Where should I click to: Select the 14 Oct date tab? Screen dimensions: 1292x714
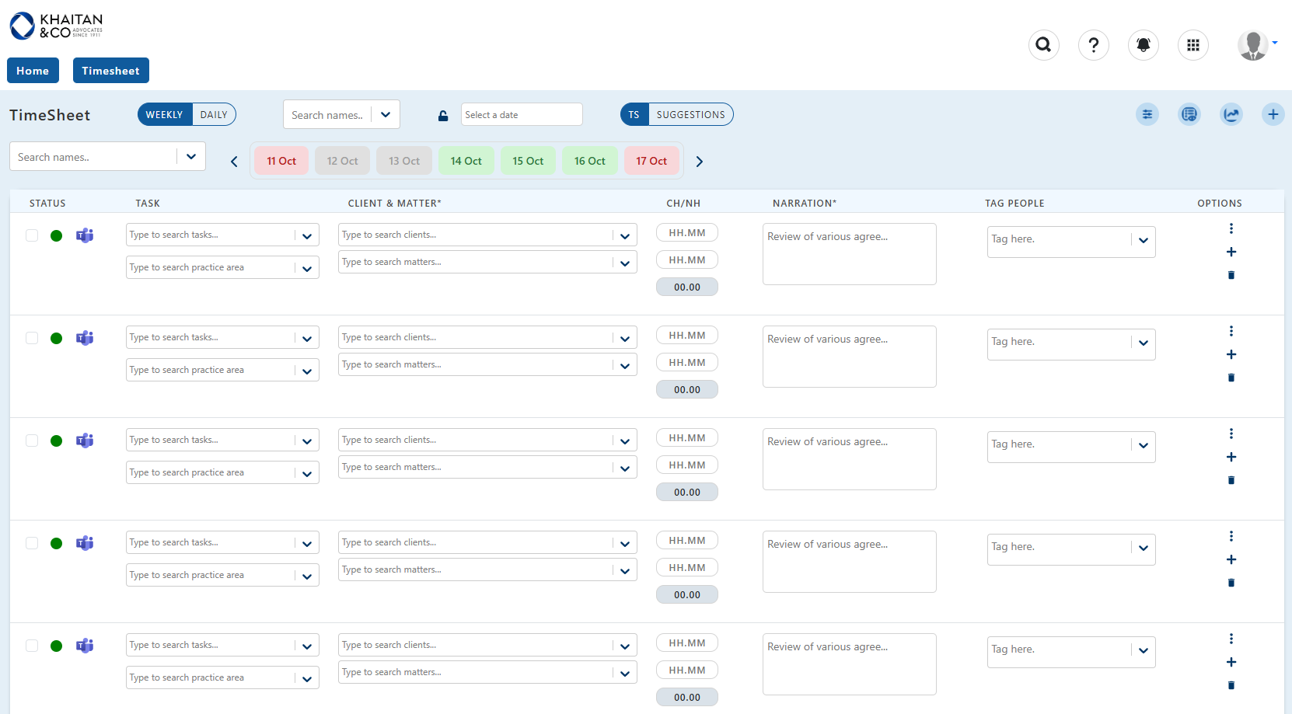[466, 161]
